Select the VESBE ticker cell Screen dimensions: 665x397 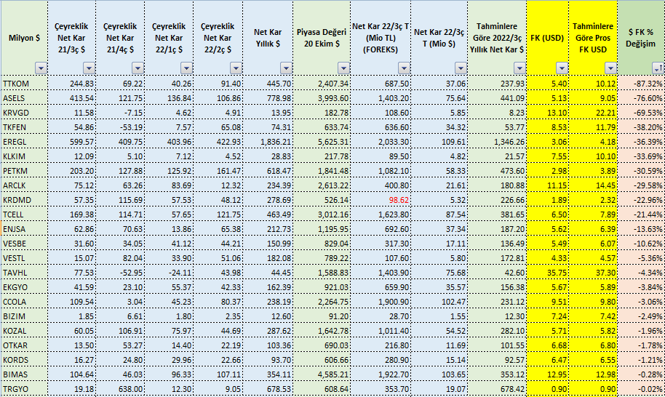24,244
